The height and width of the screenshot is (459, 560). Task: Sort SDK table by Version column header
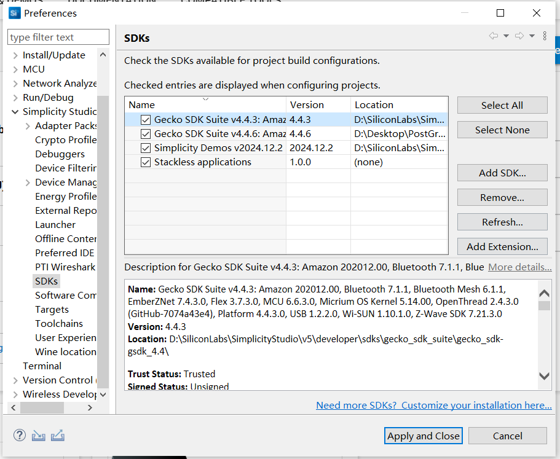[x=318, y=104]
